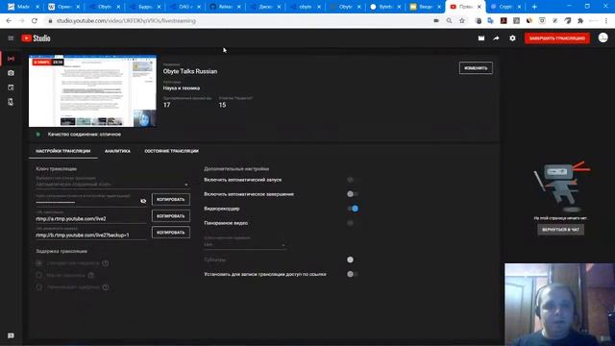Select the Manage calendar icon in sidebar
The width and height of the screenshot is (615, 346).
(x=11, y=87)
